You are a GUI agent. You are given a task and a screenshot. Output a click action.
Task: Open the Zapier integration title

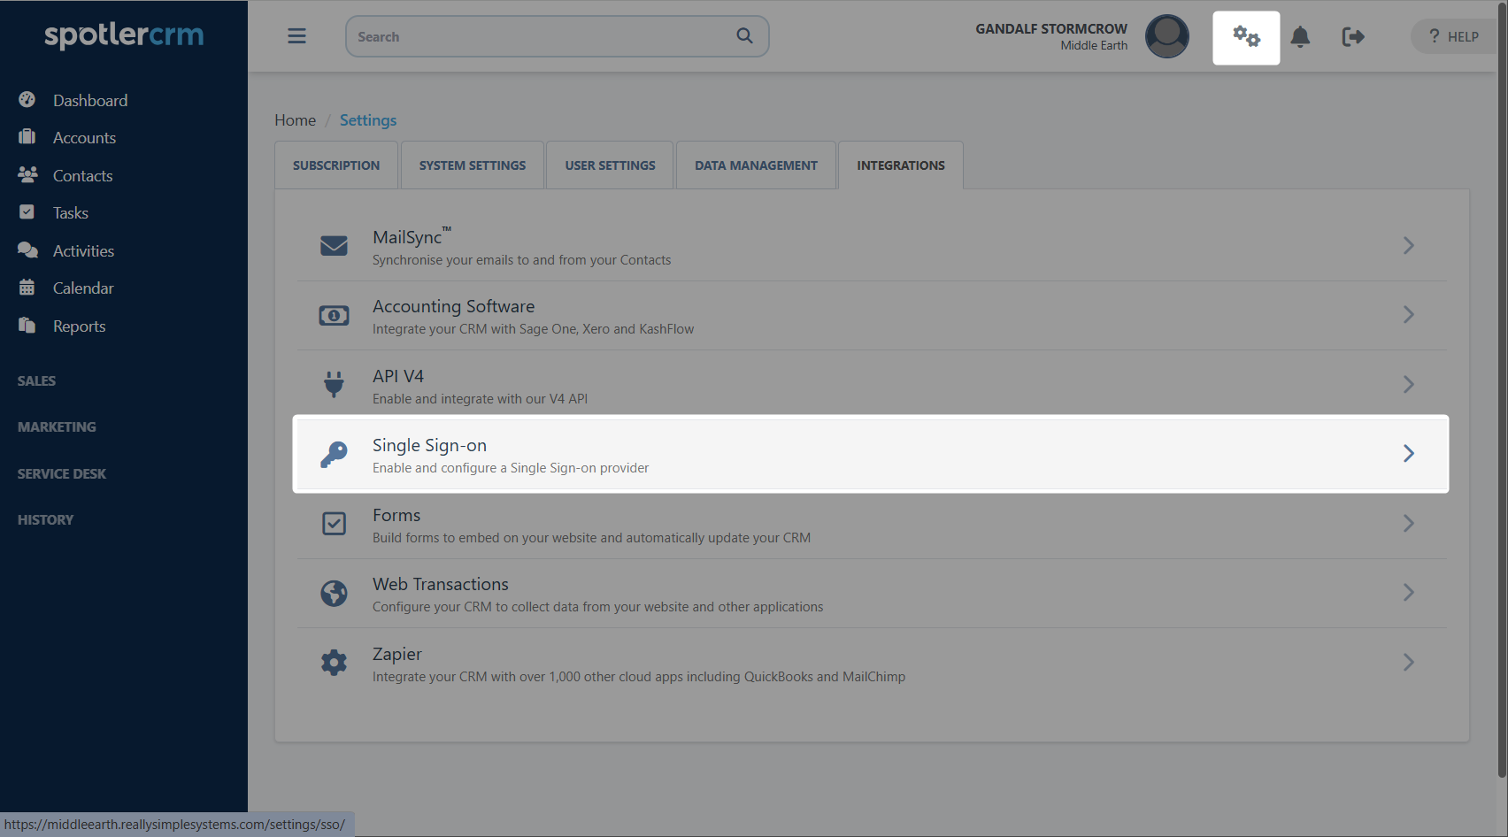coord(397,654)
